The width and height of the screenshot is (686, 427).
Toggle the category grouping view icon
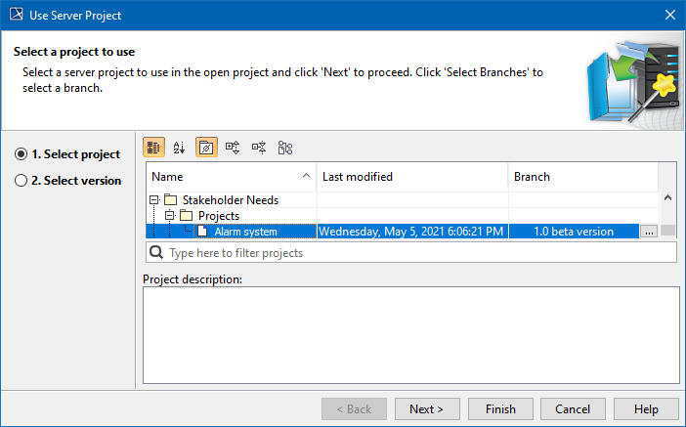pos(153,148)
